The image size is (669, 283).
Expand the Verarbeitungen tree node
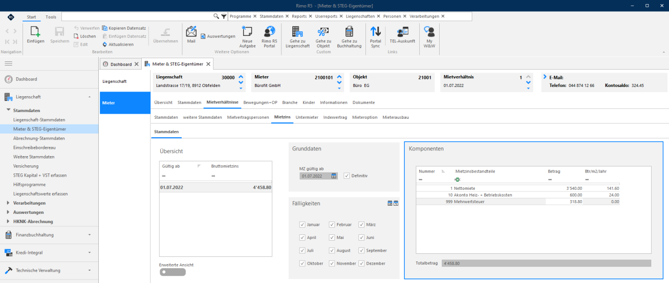click(9, 203)
